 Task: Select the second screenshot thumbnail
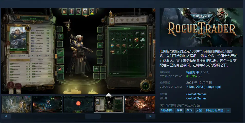[48, 104]
